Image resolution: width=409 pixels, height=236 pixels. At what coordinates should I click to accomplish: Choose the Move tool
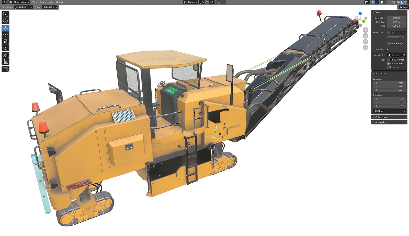[x=5, y=28]
